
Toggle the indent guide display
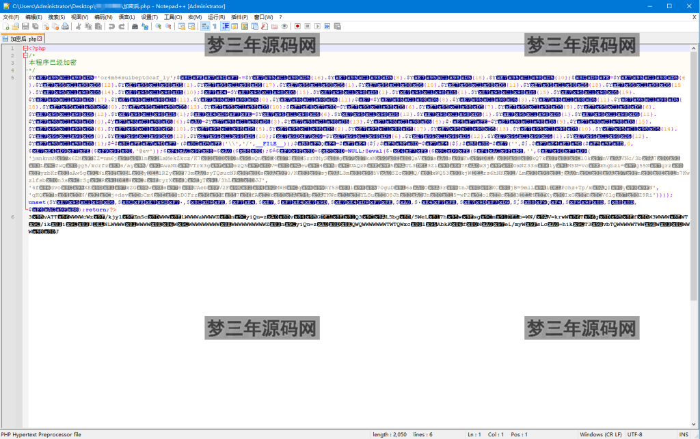pos(226,27)
